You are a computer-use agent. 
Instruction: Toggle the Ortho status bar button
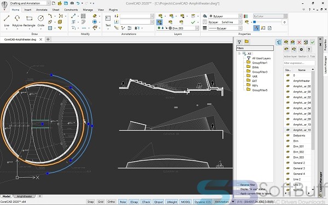(111, 202)
